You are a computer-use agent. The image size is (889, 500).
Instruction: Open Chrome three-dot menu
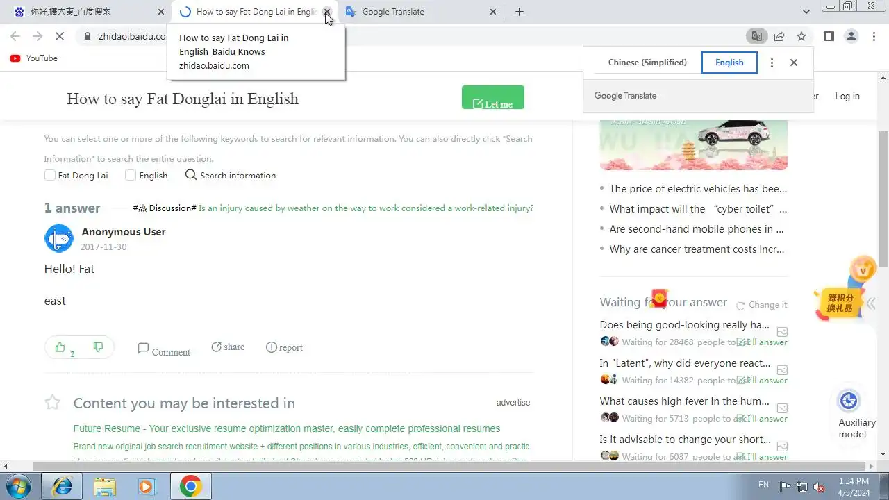click(873, 36)
